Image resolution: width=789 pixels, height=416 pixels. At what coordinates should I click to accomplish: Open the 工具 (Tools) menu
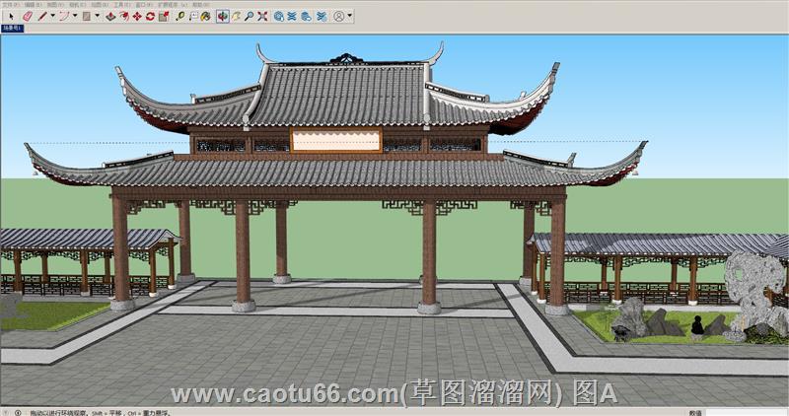click(122, 4)
